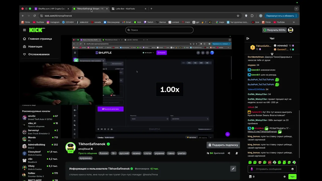View site information icon in the address bar
322x181 pixels.
pos(42,16)
